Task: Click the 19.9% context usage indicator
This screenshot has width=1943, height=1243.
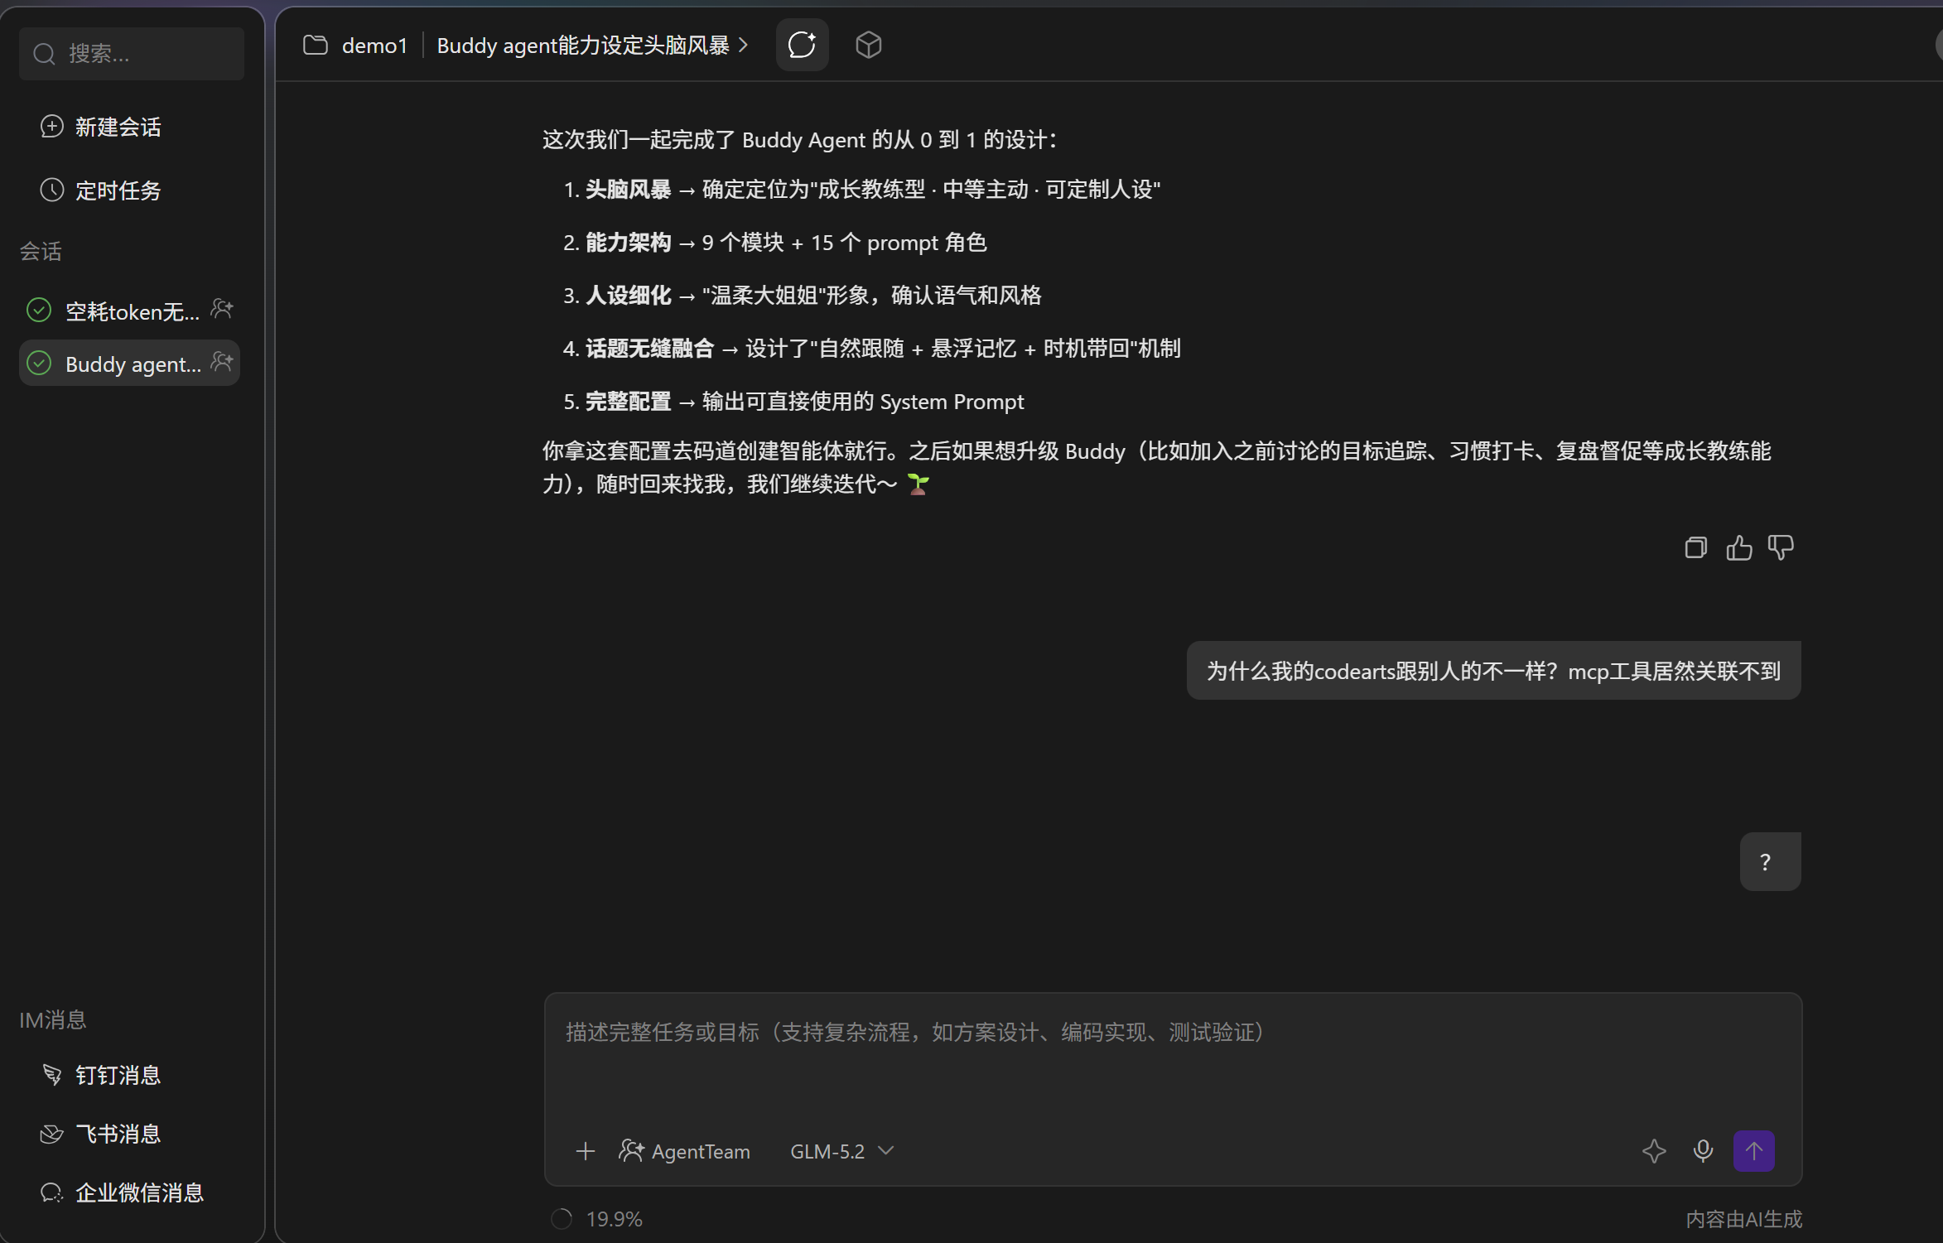Action: [x=597, y=1219]
